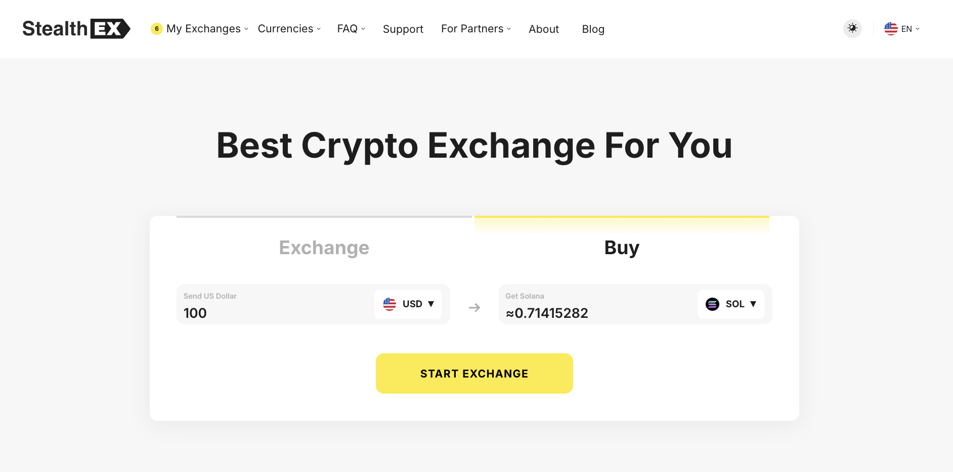Screen dimensions: 953x472
Task: Open the SOL currency selector arrow
Action: pyautogui.click(x=753, y=304)
